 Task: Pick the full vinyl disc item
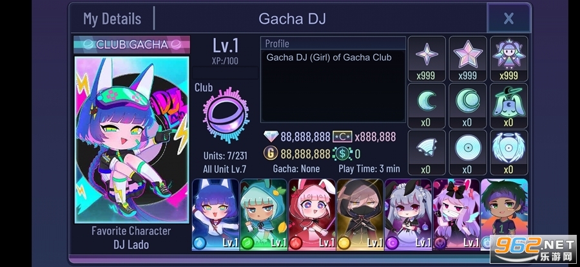[x=468, y=152]
